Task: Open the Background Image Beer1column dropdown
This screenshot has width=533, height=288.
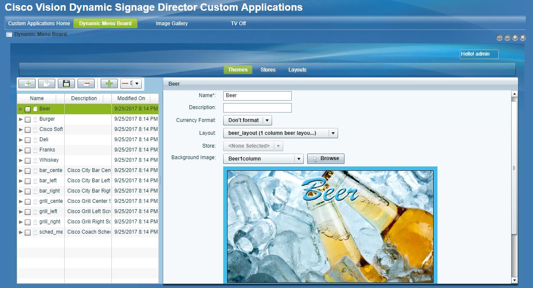Action: pos(264,159)
